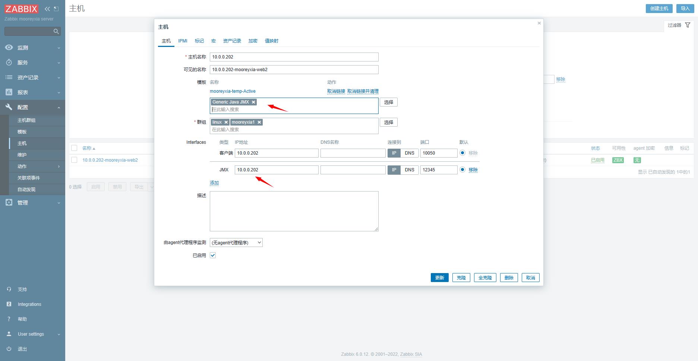Click 选择 button next to templates
698x361 pixels.
pos(389,102)
